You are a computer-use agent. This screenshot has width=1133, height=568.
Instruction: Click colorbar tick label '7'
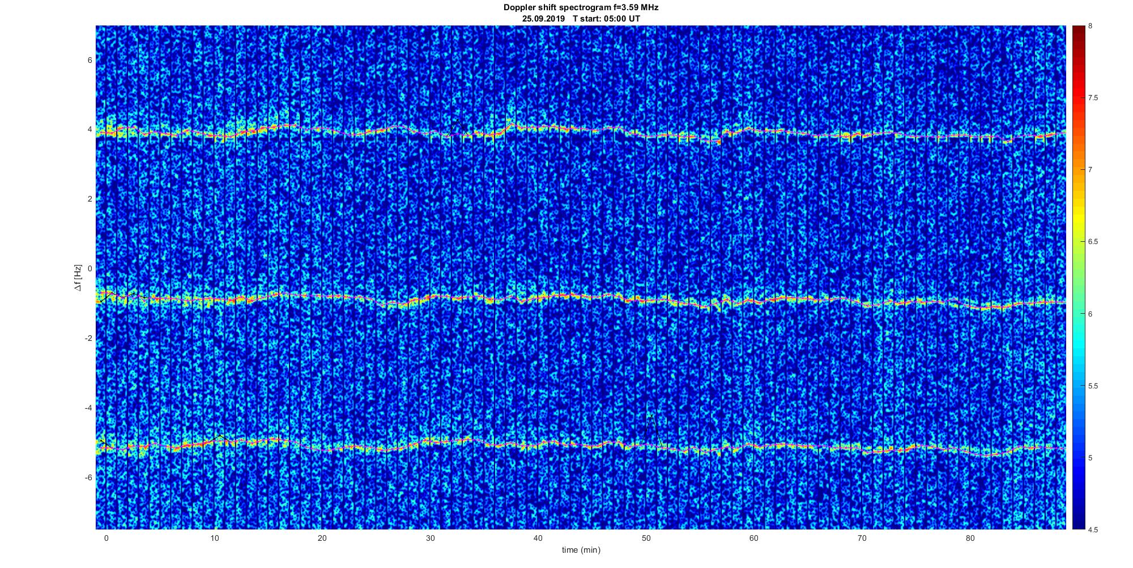(x=1091, y=170)
